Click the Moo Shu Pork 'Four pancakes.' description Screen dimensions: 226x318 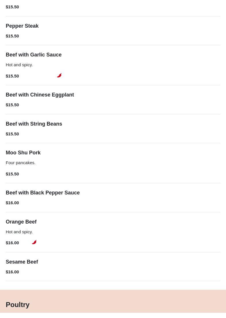click(21, 163)
